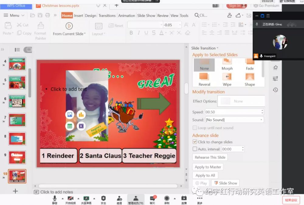Viewport: 304px width, 205px height.
Task: Click the Rehearse This Slide button
Action: coord(210,157)
